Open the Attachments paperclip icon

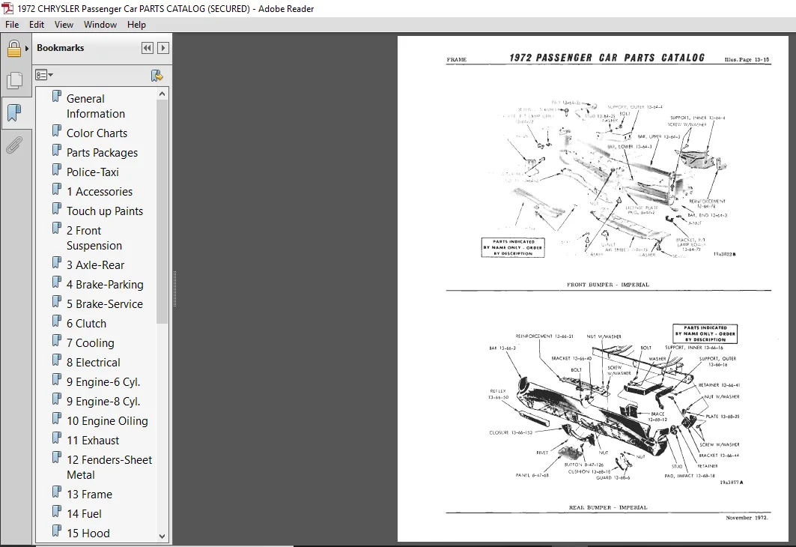(x=14, y=145)
